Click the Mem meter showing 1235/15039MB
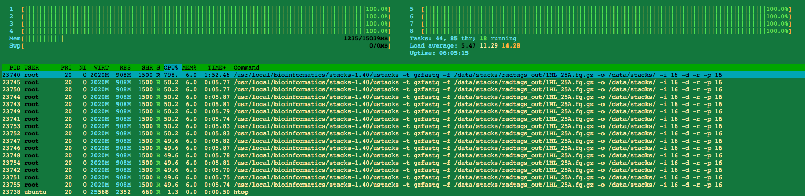 click(x=200, y=38)
